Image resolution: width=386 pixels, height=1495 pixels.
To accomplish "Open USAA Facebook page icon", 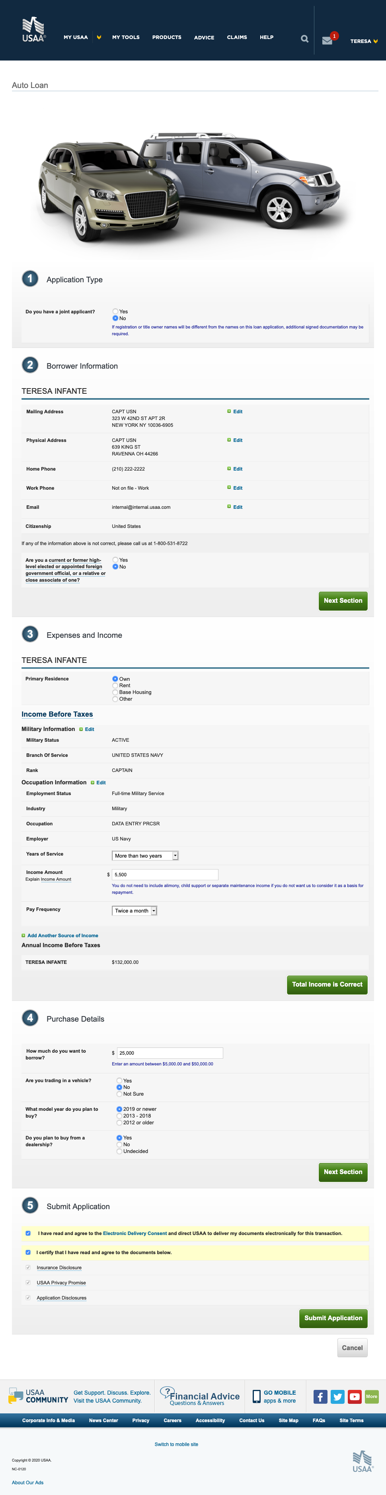I will (320, 1396).
